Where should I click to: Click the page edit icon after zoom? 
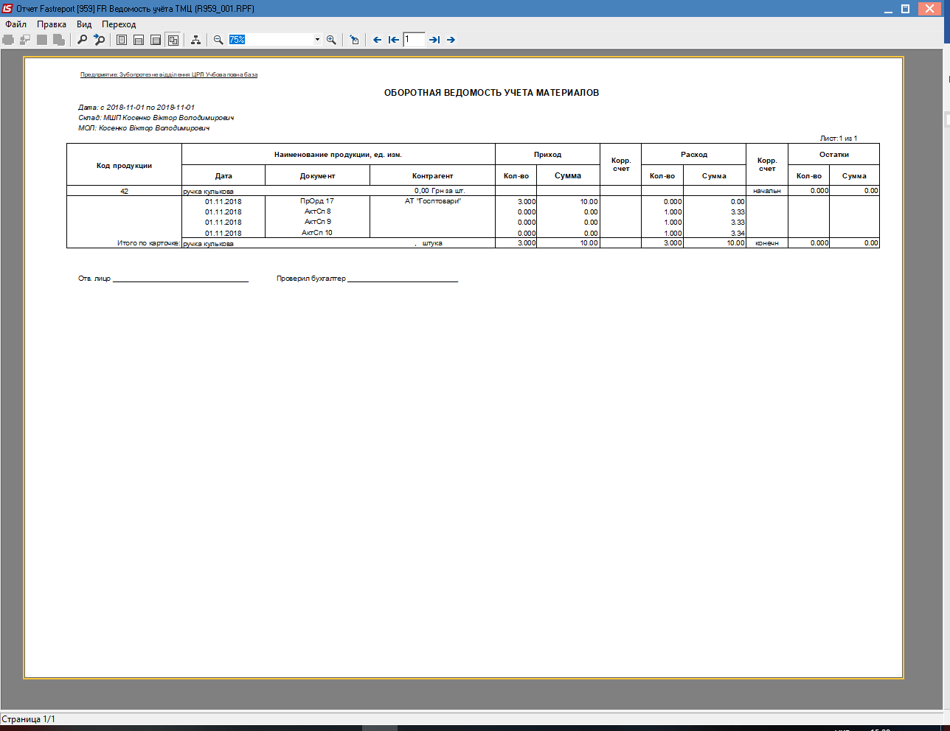pyautogui.click(x=354, y=40)
